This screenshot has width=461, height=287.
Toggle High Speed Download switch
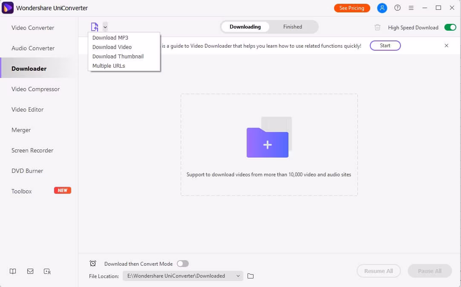click(x=450, y=27)
